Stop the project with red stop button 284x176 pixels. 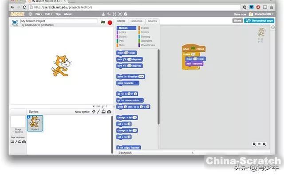tap(110, 23)
